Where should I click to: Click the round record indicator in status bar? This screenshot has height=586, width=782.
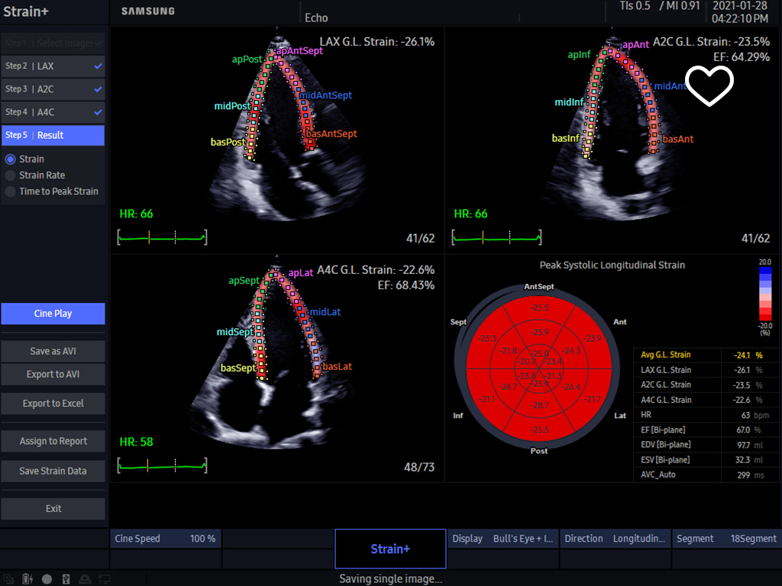click(x=47, y=579)
